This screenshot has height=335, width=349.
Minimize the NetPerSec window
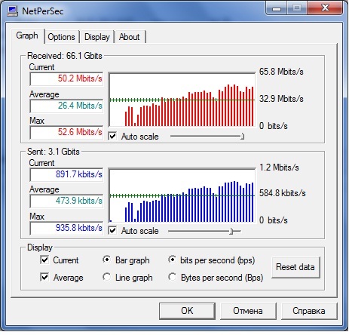(277, 8)
